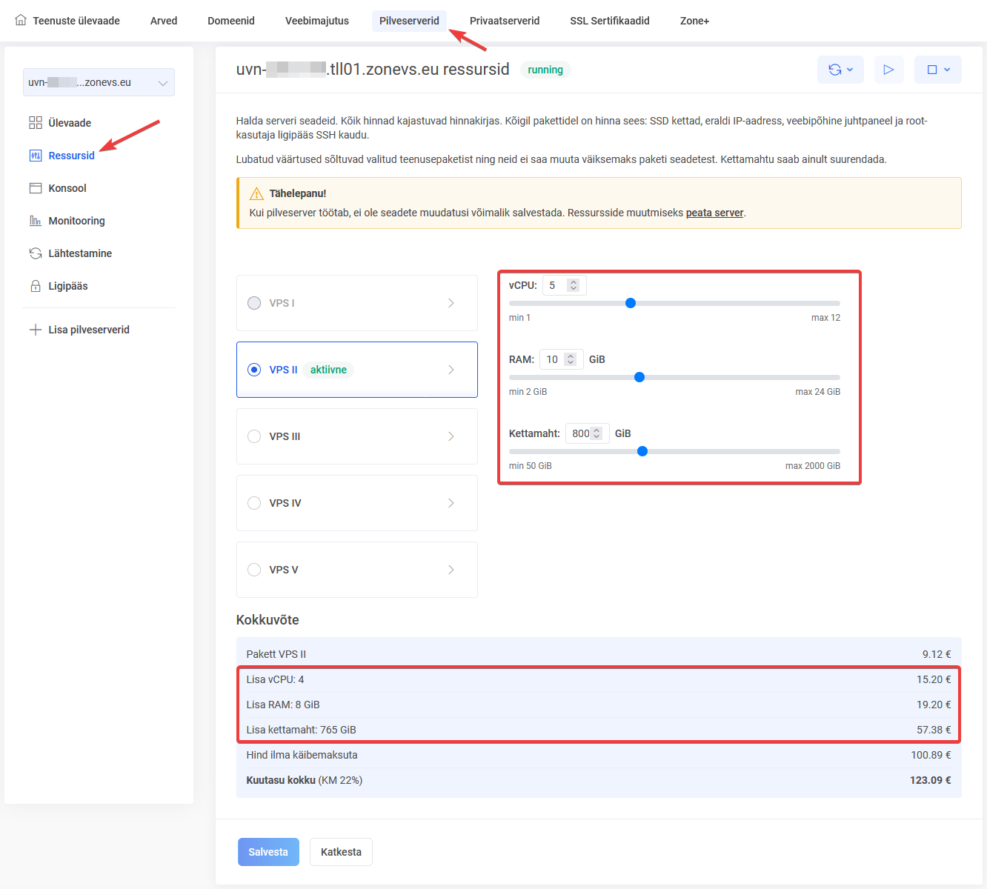The image size is (987, 889).
Task: Select the VPS III radio button
Action: 254,436
